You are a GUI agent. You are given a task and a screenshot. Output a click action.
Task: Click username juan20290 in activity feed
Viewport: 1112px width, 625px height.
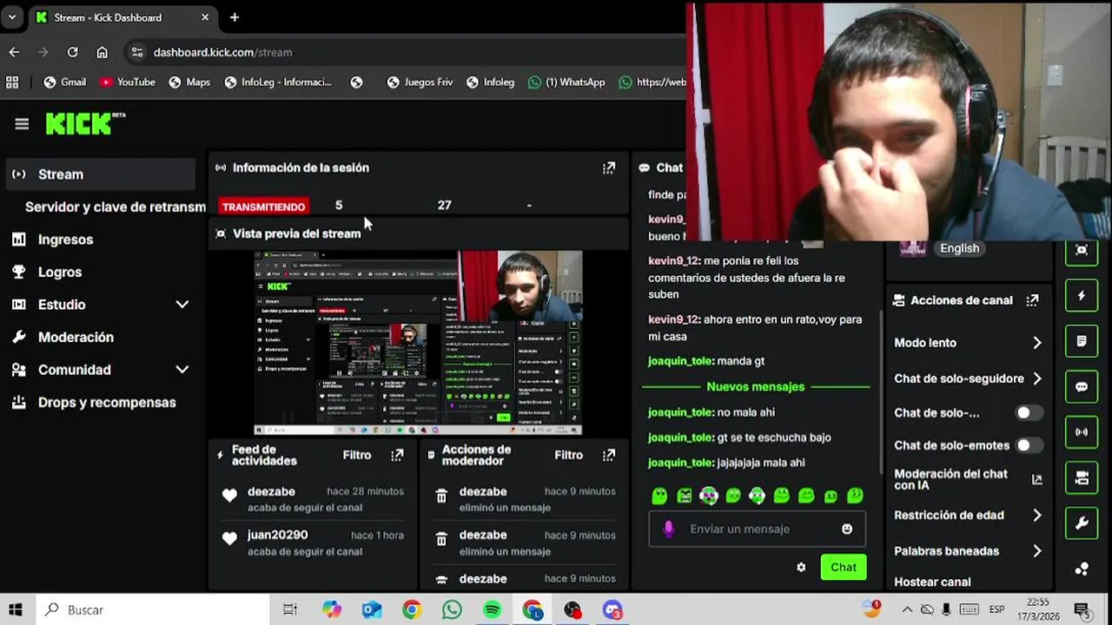pyautogui.click(x=277, y=536)
